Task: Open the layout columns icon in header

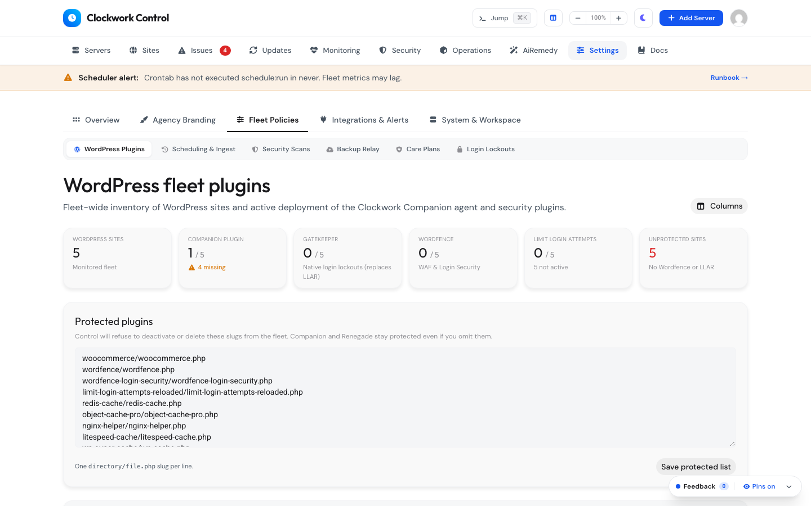Action: (553, 18)
